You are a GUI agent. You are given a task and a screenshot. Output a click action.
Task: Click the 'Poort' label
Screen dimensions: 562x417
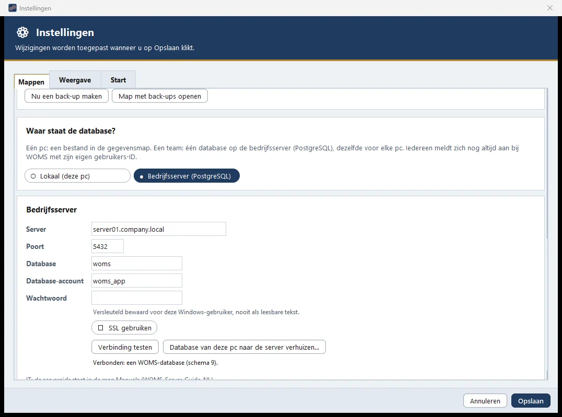click(x=35, y=246)
